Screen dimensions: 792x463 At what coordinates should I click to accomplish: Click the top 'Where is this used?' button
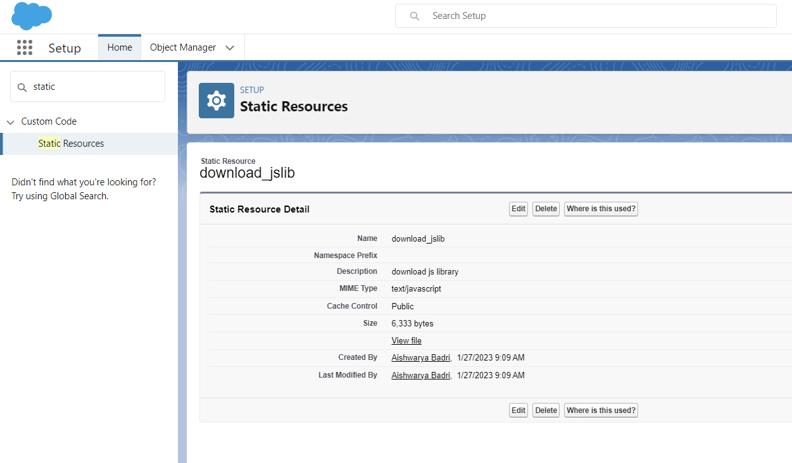(x=600, y=208)
